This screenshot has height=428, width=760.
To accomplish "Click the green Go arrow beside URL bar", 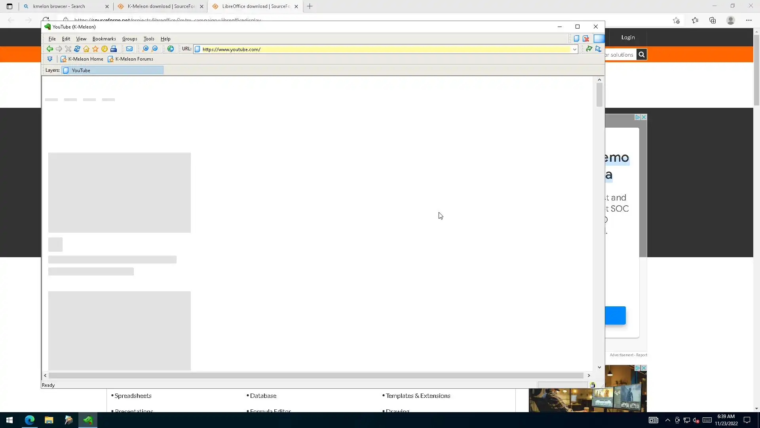I will pos(589,49).
